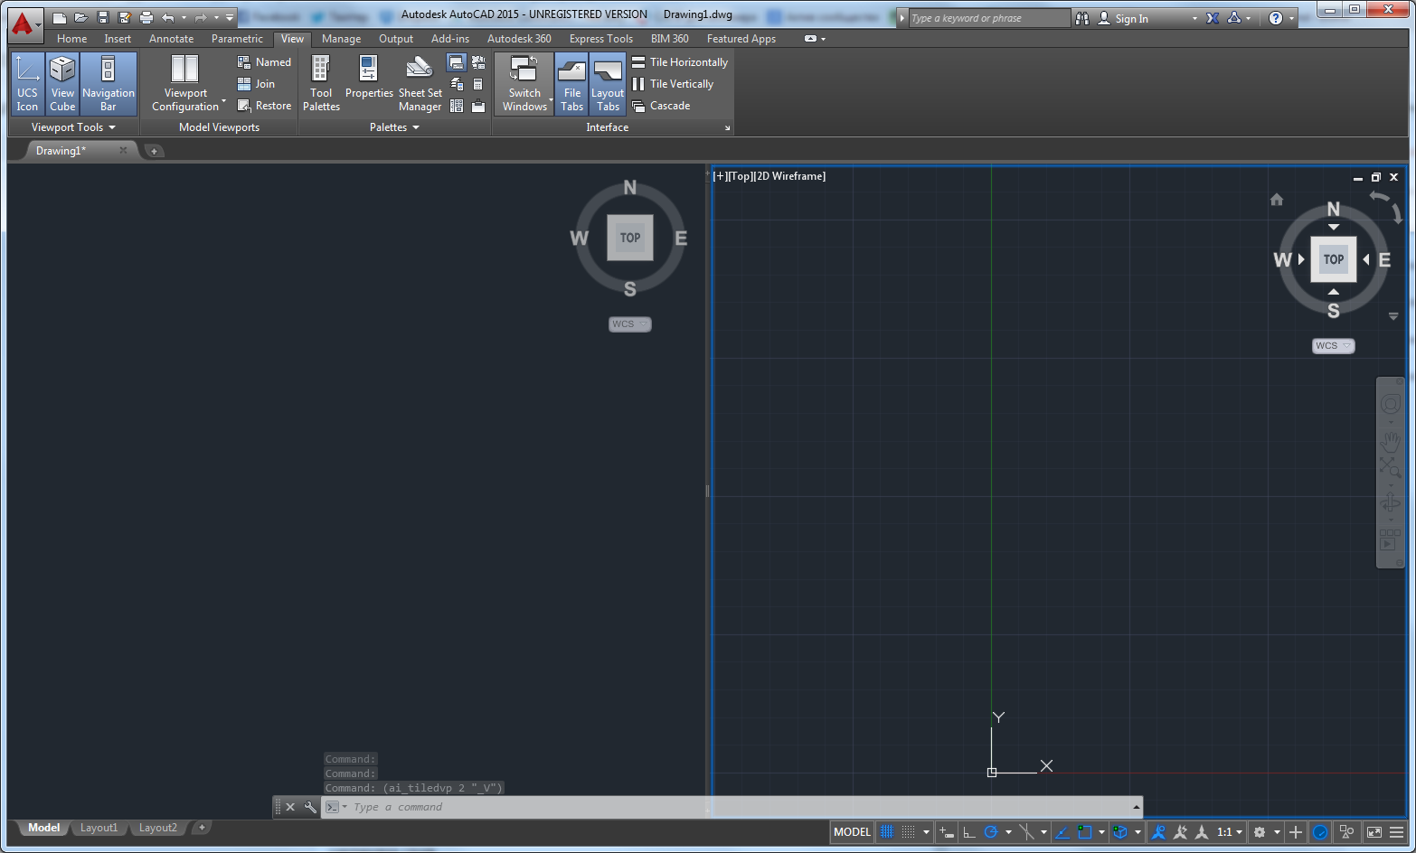Click the Save As icon in quick access toolbar
1416x853 pixels.
point(124,18)
